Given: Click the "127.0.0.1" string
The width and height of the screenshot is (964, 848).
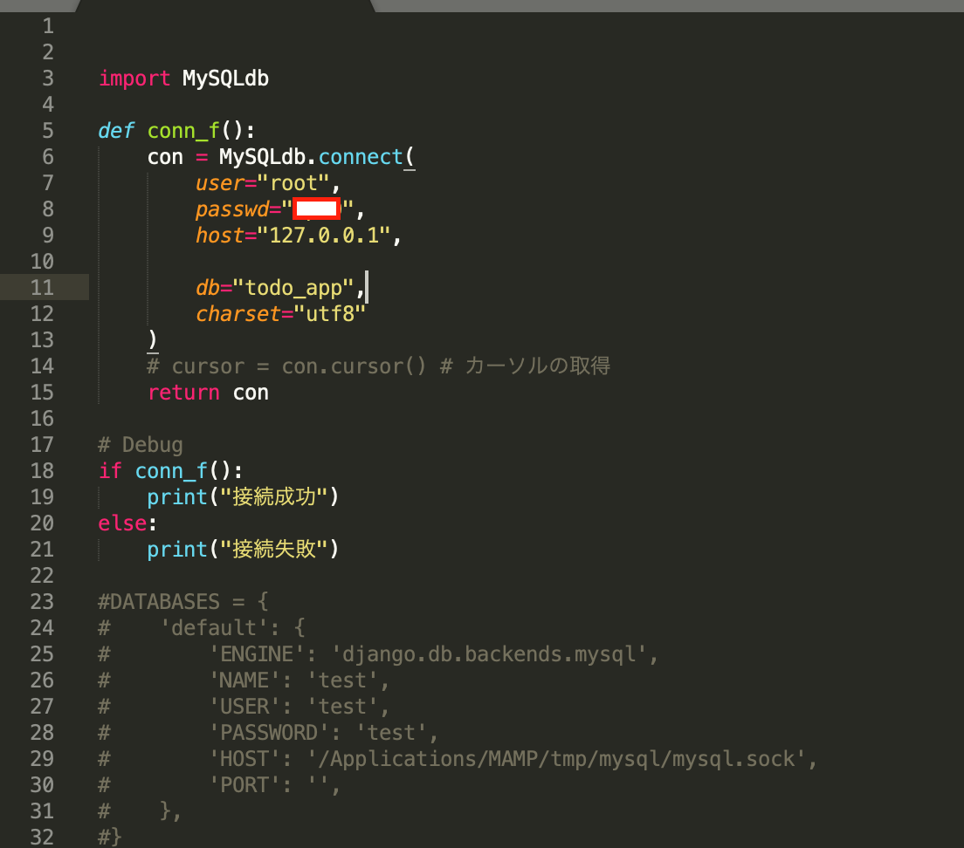Looking at the screenshot, I should click(324, 236).
